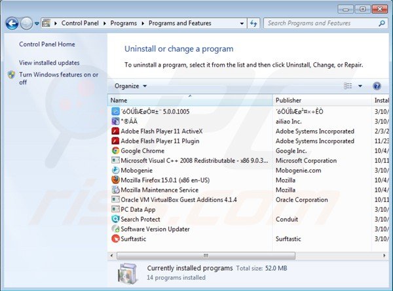Image resolution: width=393 pixels, height=291 pixels.
Task: Select the Adobe Flash Player 11 Plugin name
Action: click(160, 141)
